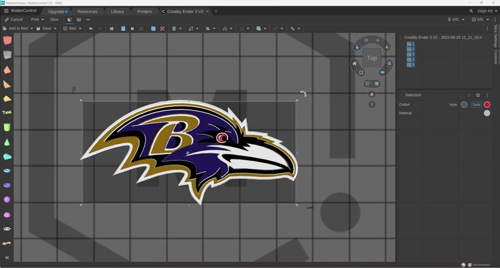Add the purple sphere primitive
The height and width of the screenshot is (268, 500).
click(7, 199)
